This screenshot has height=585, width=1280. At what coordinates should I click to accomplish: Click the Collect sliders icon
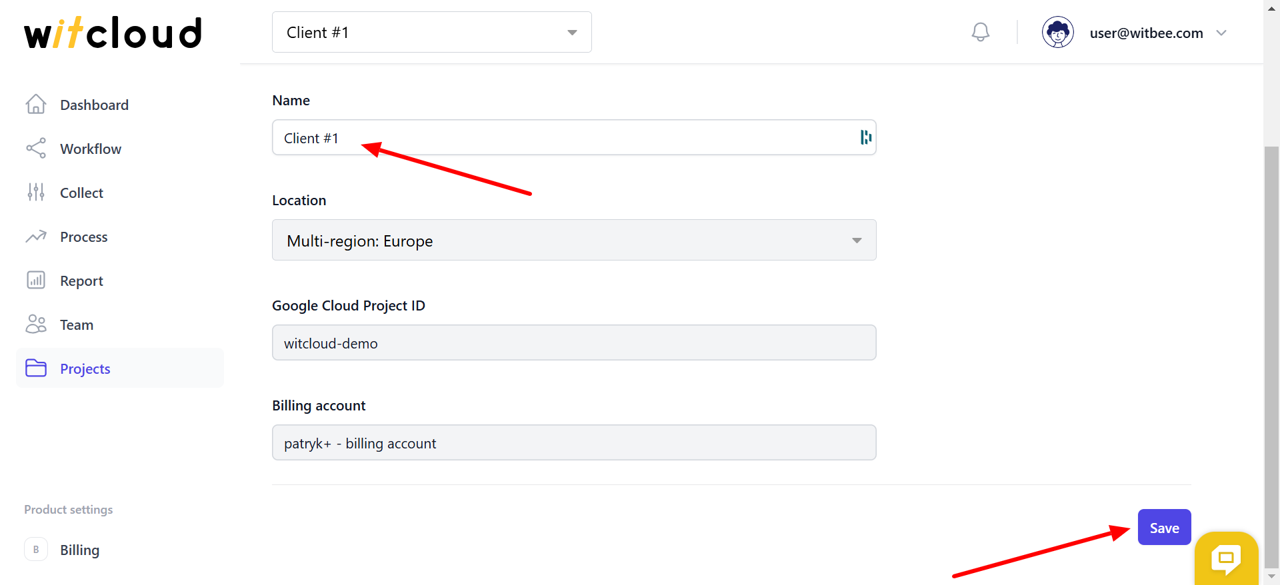tap(36, 192)
